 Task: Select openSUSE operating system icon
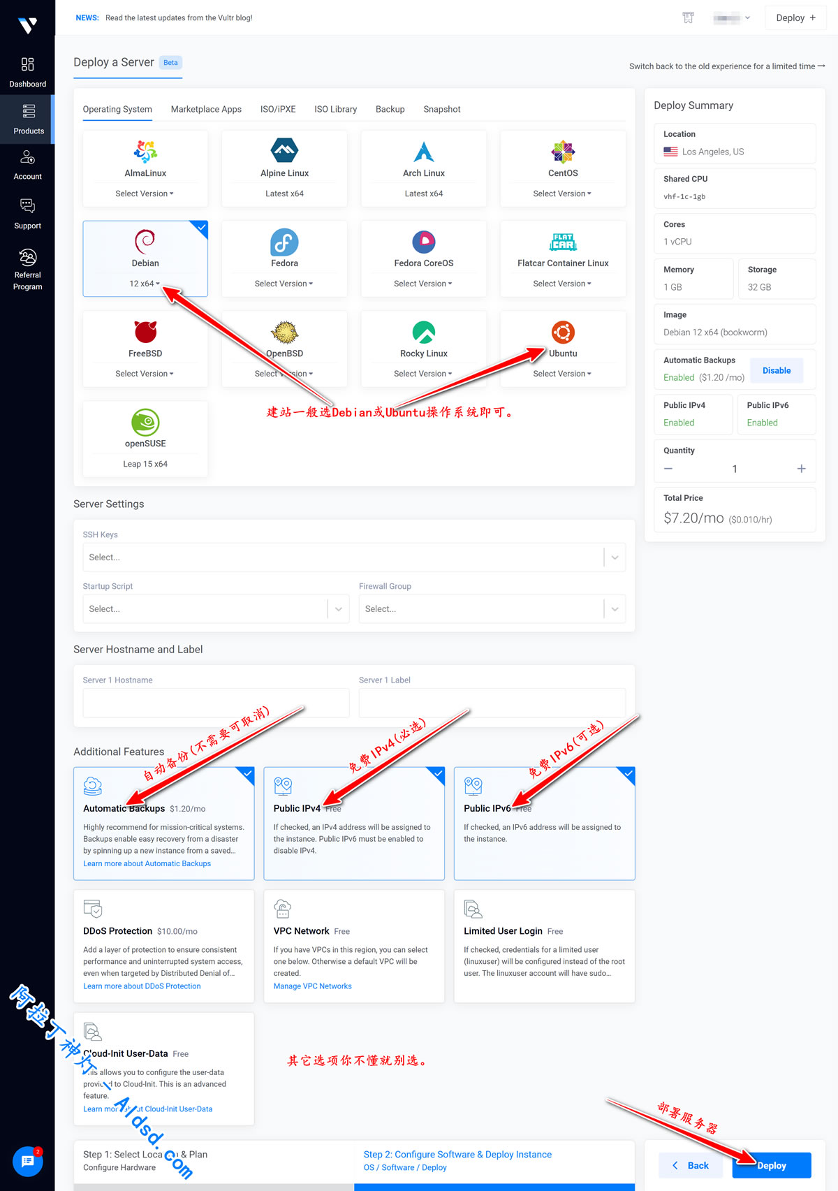click(145, 422)
